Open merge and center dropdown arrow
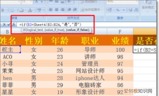The image size is (159, 96). pos(102,10)
